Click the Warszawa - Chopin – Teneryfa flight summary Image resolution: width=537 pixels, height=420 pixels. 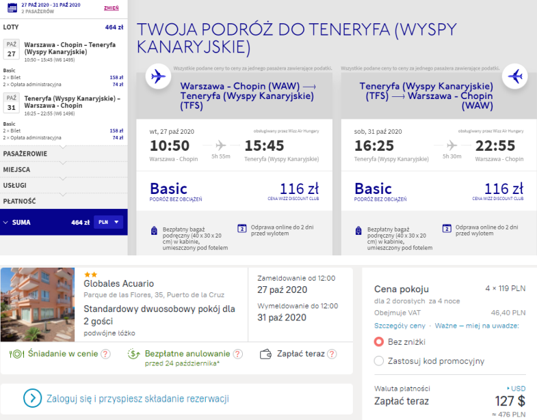point(70,48)
